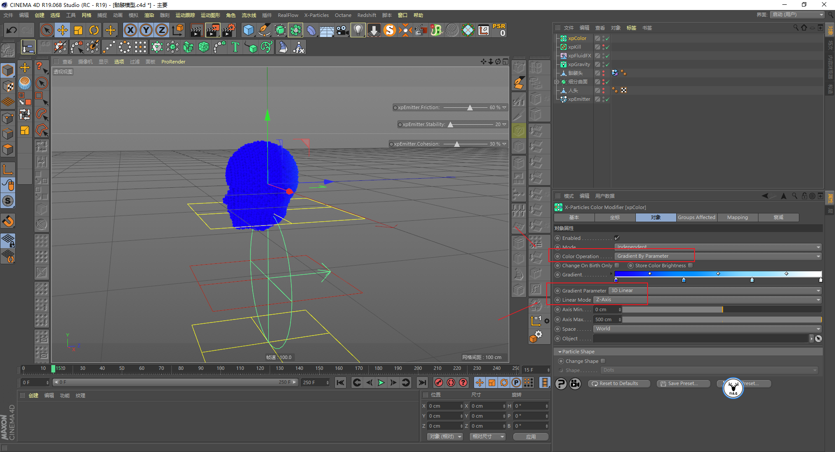Open the X-Particles menu

click(316, 15)
